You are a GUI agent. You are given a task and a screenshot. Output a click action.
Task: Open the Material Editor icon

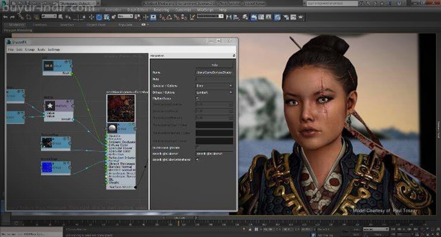coord(277,17)
